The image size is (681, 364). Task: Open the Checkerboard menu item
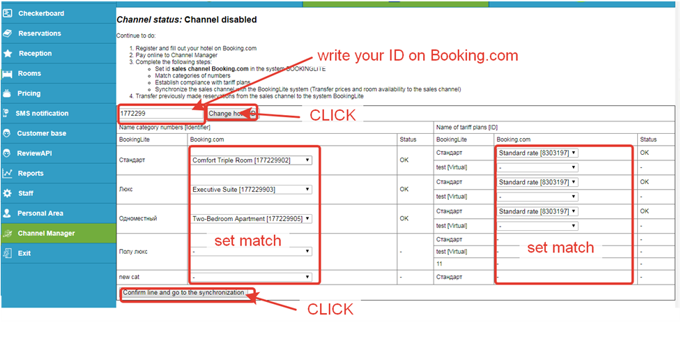point(59,13)
